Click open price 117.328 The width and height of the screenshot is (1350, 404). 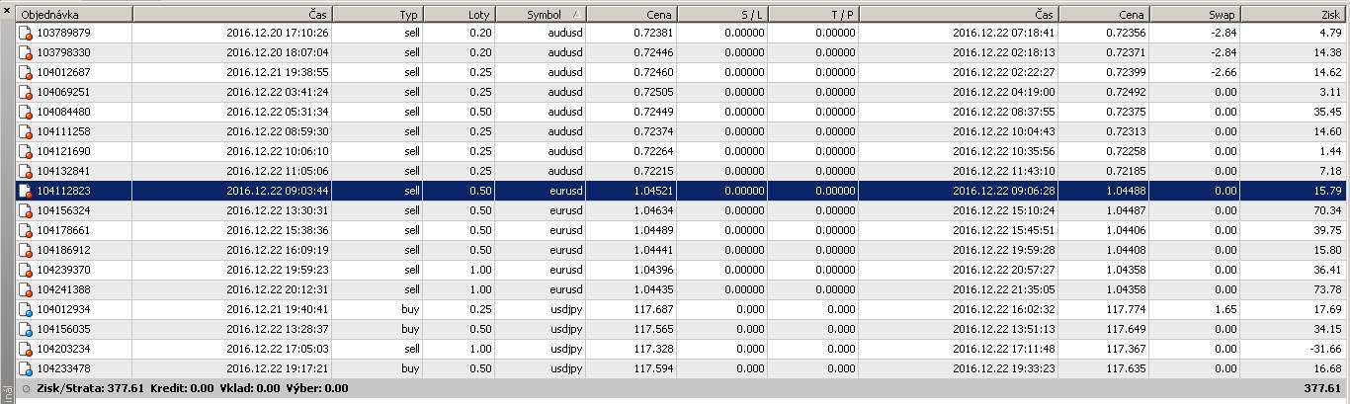click(653, 349)
